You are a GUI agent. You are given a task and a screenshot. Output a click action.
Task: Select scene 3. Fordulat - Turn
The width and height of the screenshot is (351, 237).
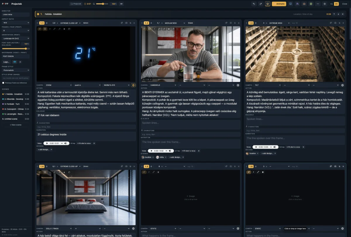(16, 104)
